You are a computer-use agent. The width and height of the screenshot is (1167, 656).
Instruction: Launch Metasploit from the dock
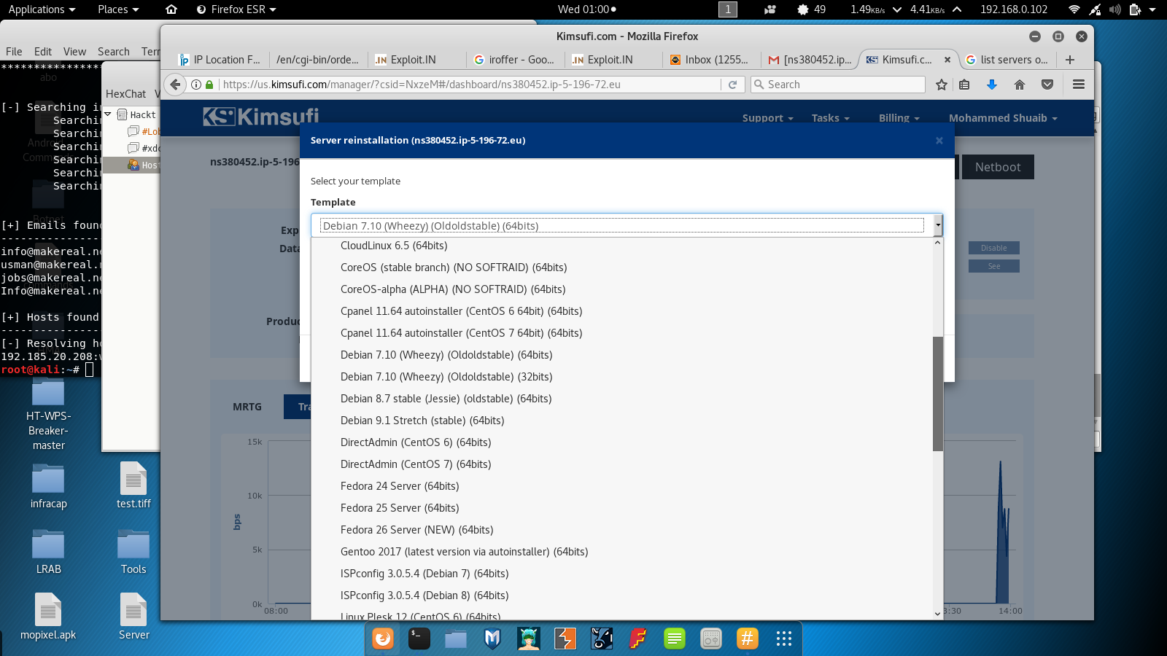492,639
